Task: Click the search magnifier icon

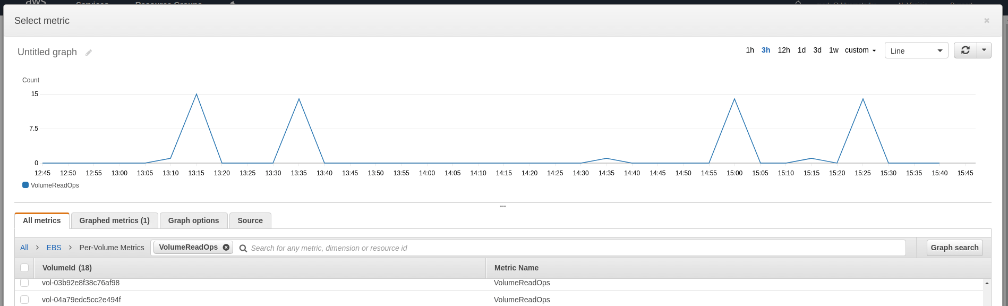Action: point(243,248)
